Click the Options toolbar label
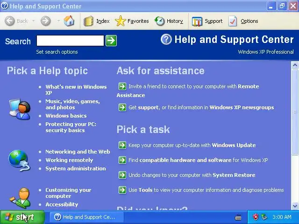The image size is (299, 224). [x=249, y=21]
